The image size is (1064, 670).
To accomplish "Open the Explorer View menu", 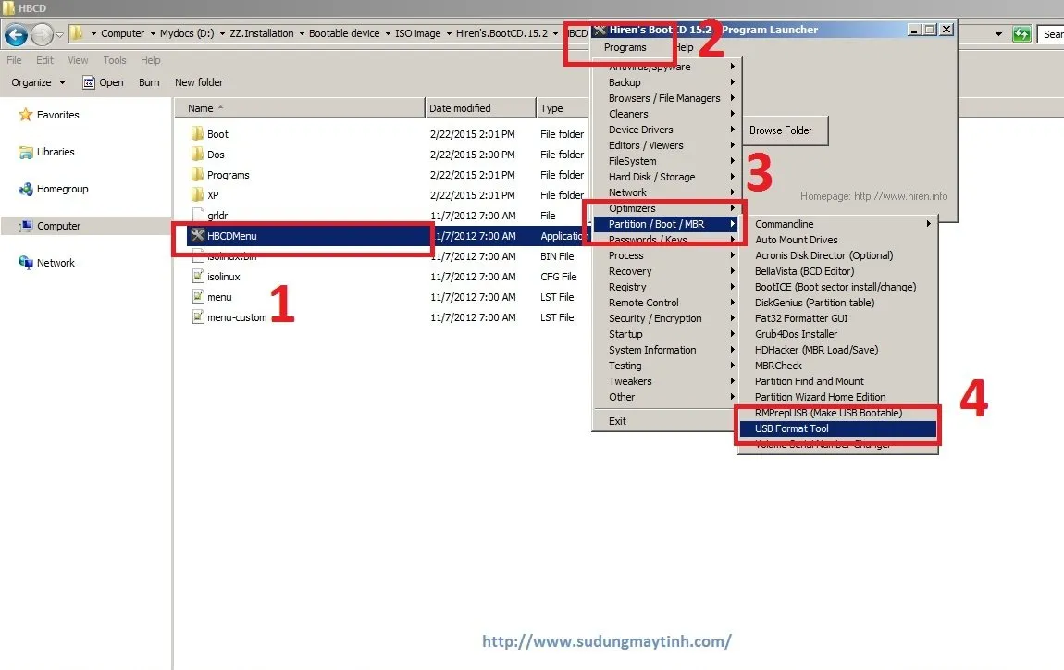I will 78,60.
